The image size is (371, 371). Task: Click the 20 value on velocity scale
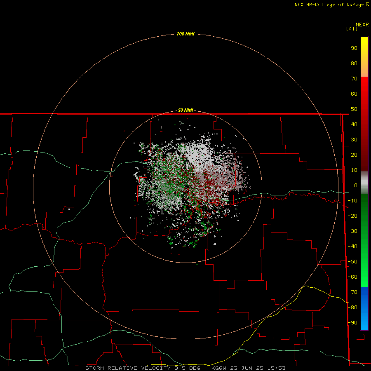coord(354,155)
